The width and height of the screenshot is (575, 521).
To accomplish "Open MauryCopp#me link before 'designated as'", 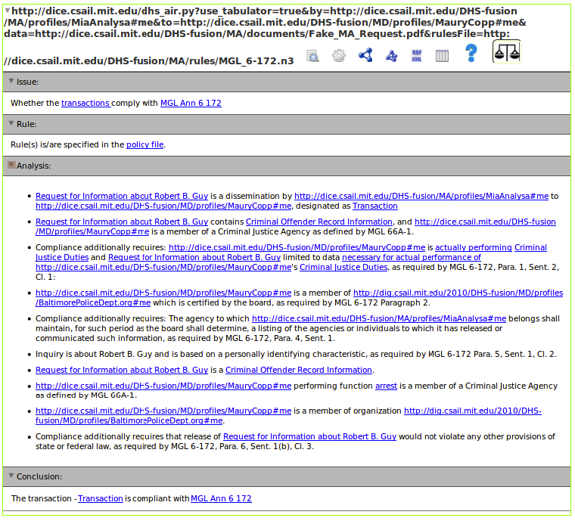I will 163,206.
